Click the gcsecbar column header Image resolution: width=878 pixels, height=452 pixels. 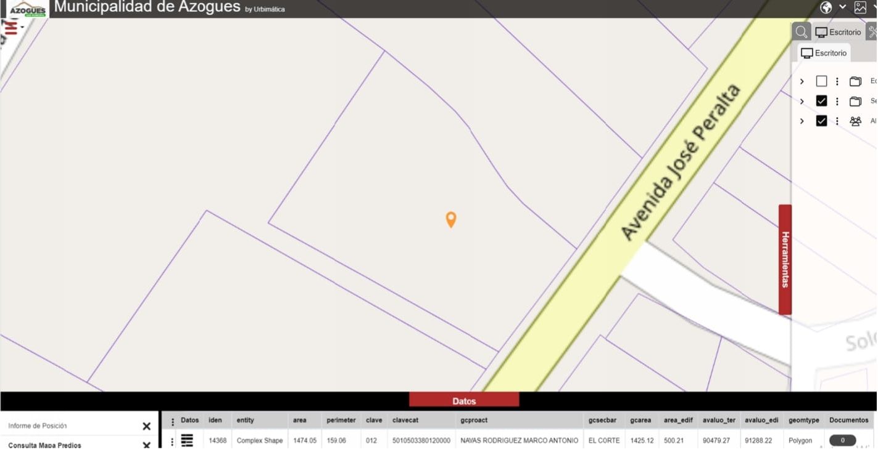point(602,420)
